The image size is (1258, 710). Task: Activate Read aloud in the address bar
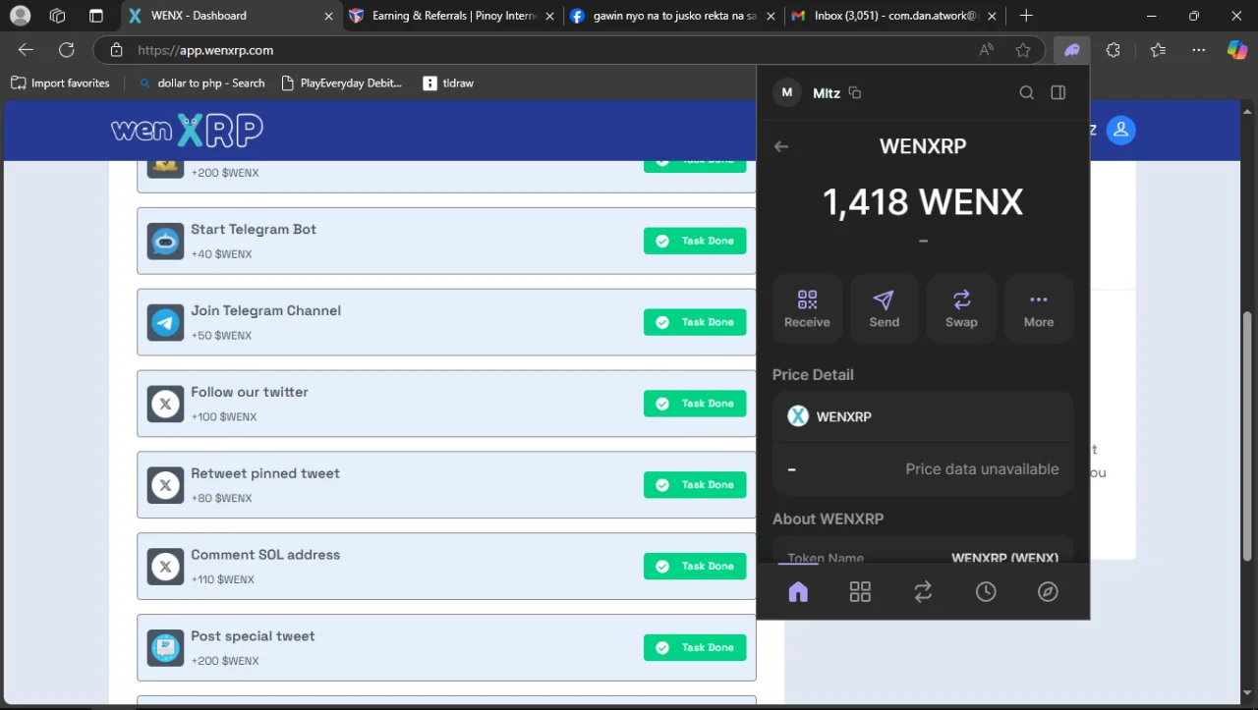(x=986, y=50)
